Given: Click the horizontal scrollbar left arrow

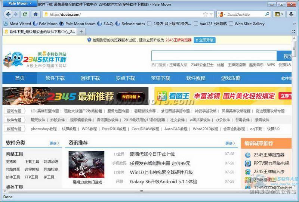Looking at the screenshot, I should [4, 191].
